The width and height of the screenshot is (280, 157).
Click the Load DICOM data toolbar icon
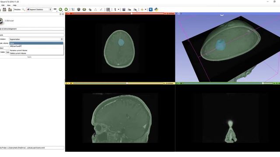pyautogui.click(x=4, y=10)
